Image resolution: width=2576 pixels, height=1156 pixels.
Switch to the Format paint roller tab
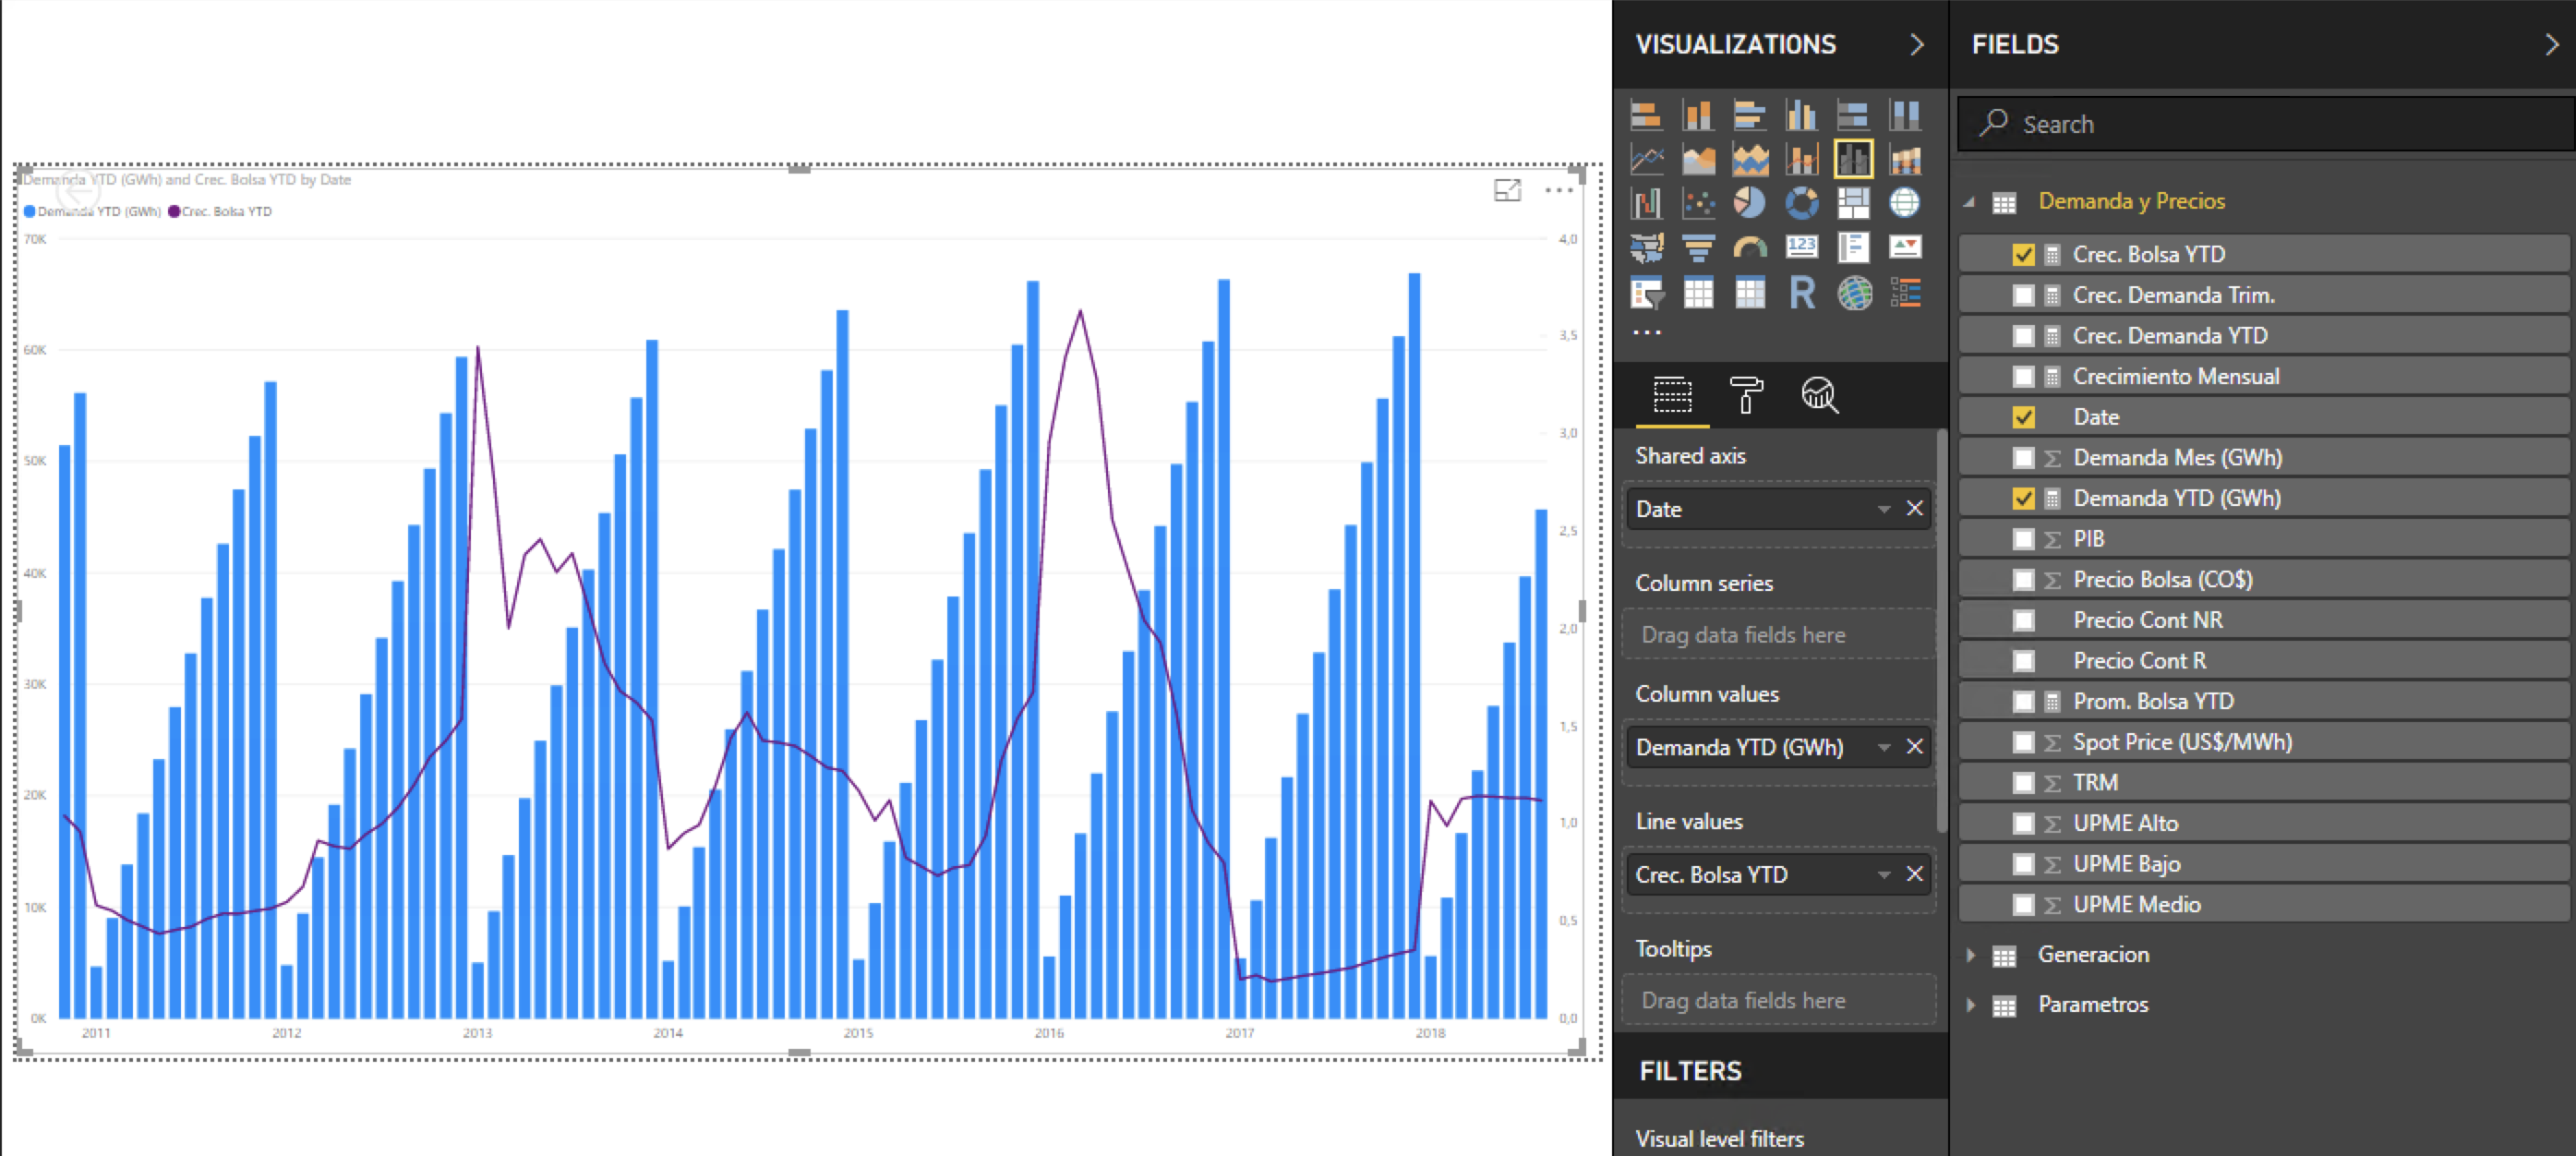click(1746, 395)
